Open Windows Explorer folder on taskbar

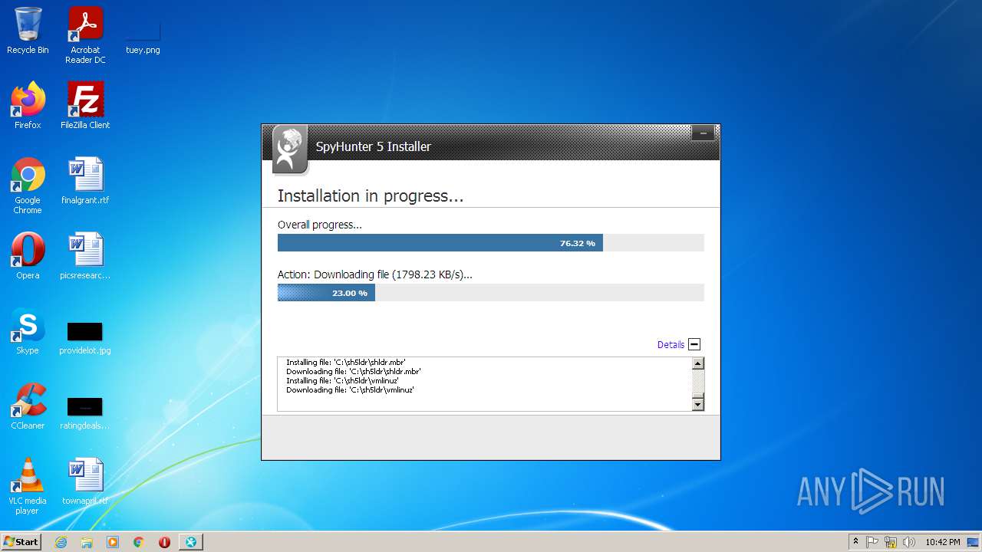point(87,542)
